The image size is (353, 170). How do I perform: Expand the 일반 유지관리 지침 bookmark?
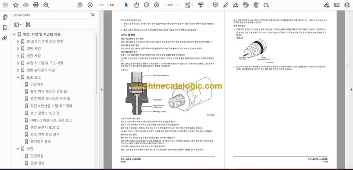[x=18, y=70]
